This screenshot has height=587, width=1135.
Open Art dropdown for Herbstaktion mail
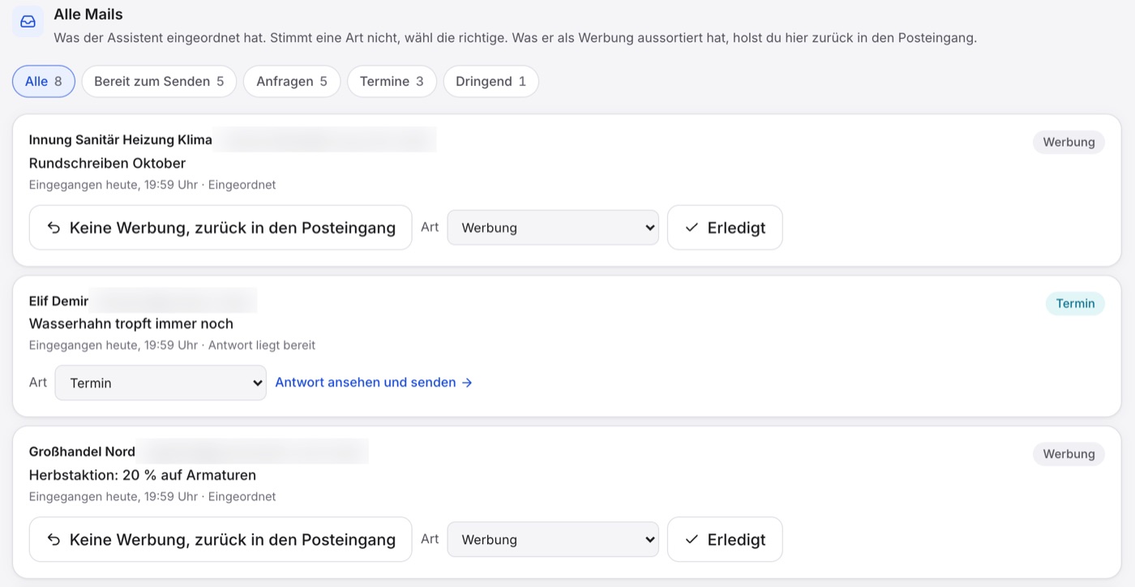[553, 539]
